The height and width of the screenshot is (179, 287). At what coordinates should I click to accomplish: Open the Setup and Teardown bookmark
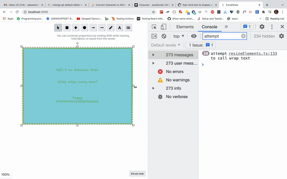(210, 19)
